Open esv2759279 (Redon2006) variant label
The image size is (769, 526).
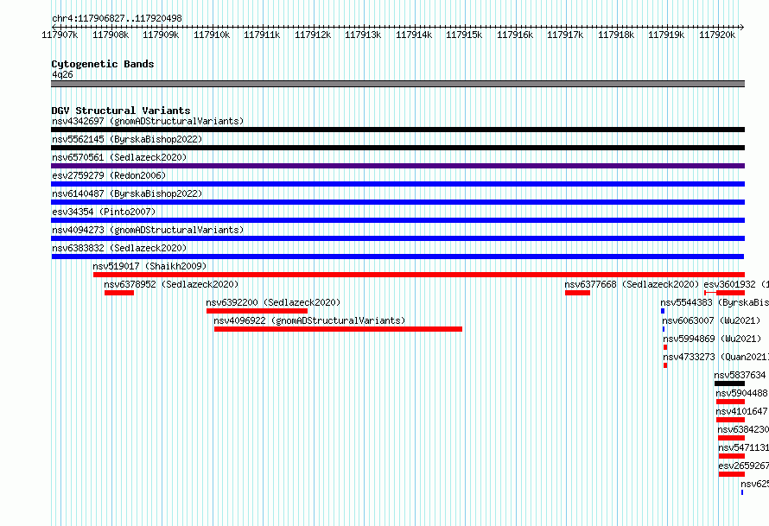coord(109,175)
